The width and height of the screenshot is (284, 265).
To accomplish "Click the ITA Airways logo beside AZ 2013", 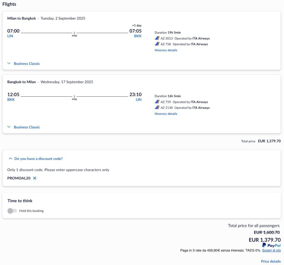I will (x=157, y=38).
